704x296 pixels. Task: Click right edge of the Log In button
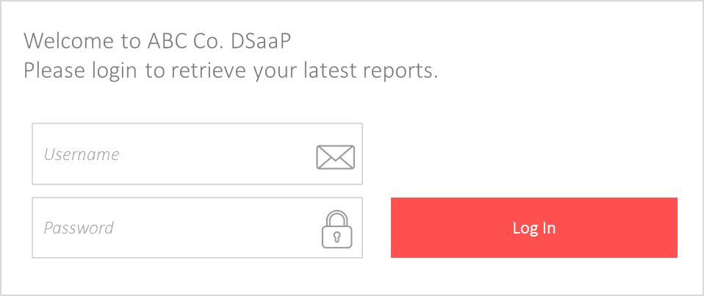(670, 228)
